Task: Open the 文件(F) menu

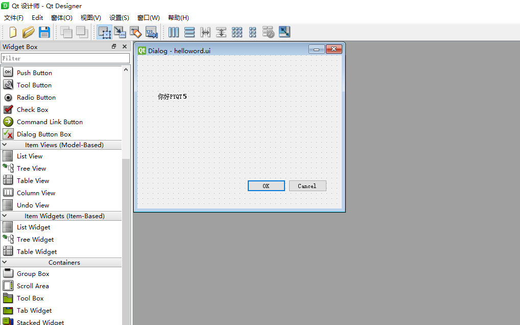Action: pos(14,17)
